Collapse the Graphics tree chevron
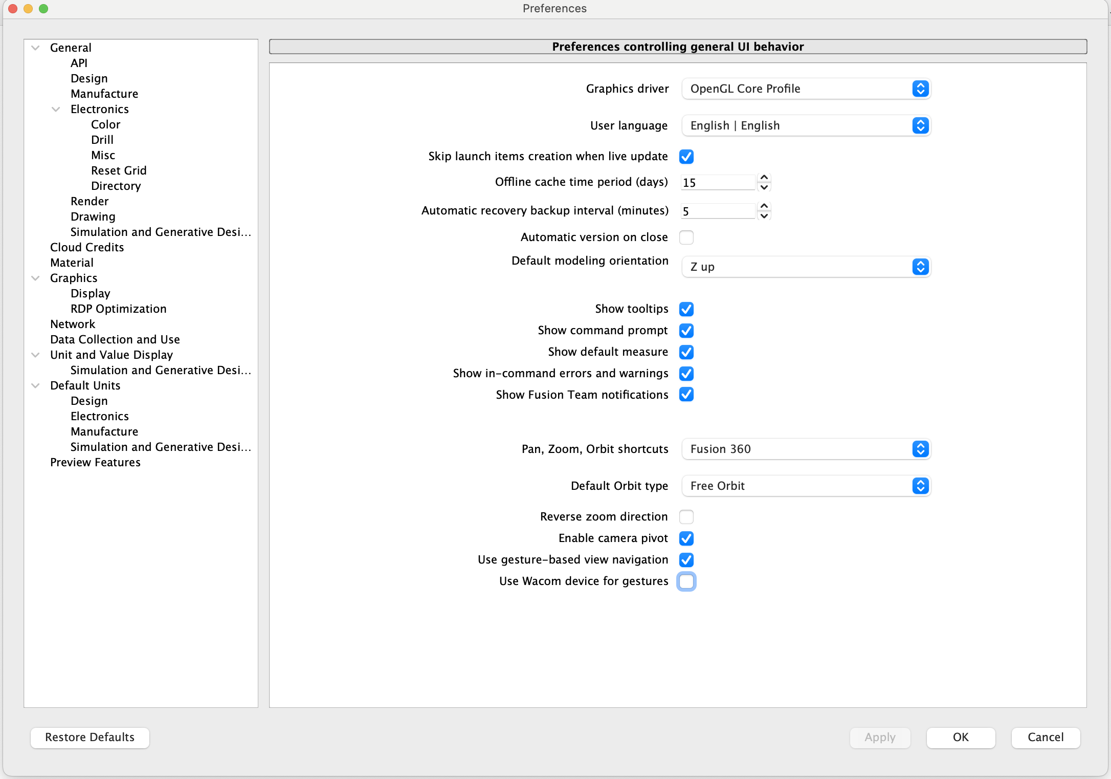This screenshot has width=1111, height=779. click(x=35, y=278)
